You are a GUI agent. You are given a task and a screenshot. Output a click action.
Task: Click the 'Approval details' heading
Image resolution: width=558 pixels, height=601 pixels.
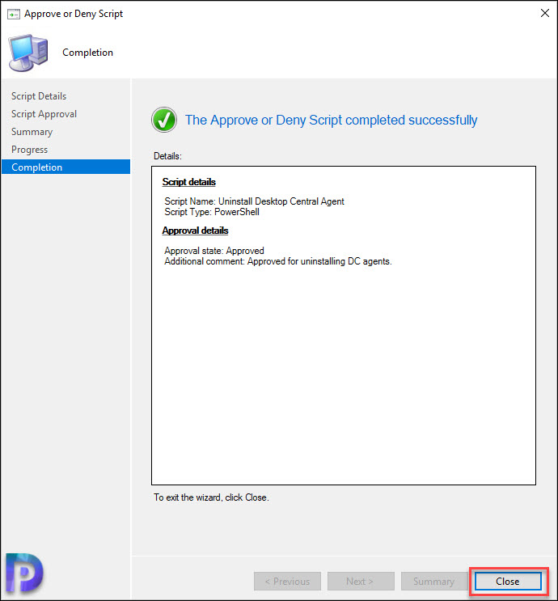pos(195,231)
